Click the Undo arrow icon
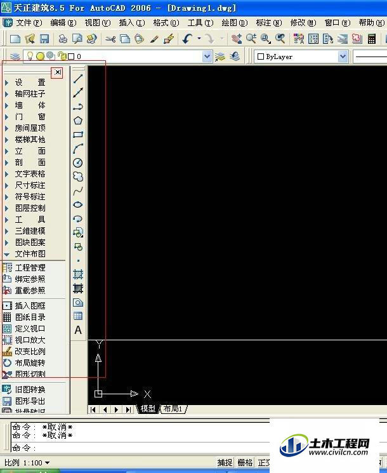This screenshot has height=473, width=387. click(x=187, y=39)
